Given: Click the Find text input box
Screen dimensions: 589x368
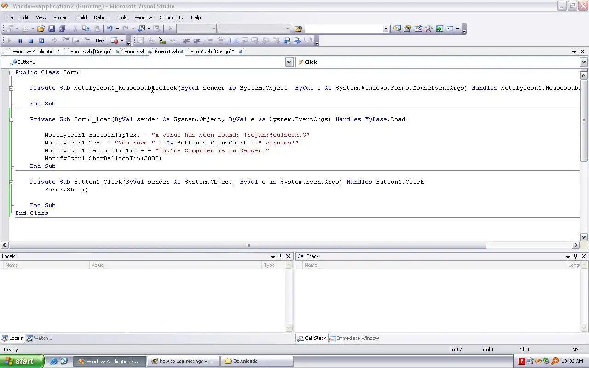Looking at the screenshot, I should [343, 29].
